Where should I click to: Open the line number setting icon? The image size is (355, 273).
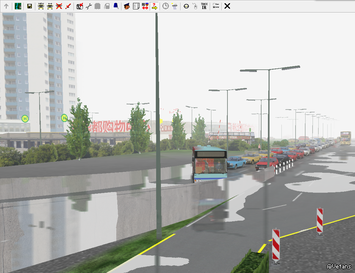[x=80, y=6]
